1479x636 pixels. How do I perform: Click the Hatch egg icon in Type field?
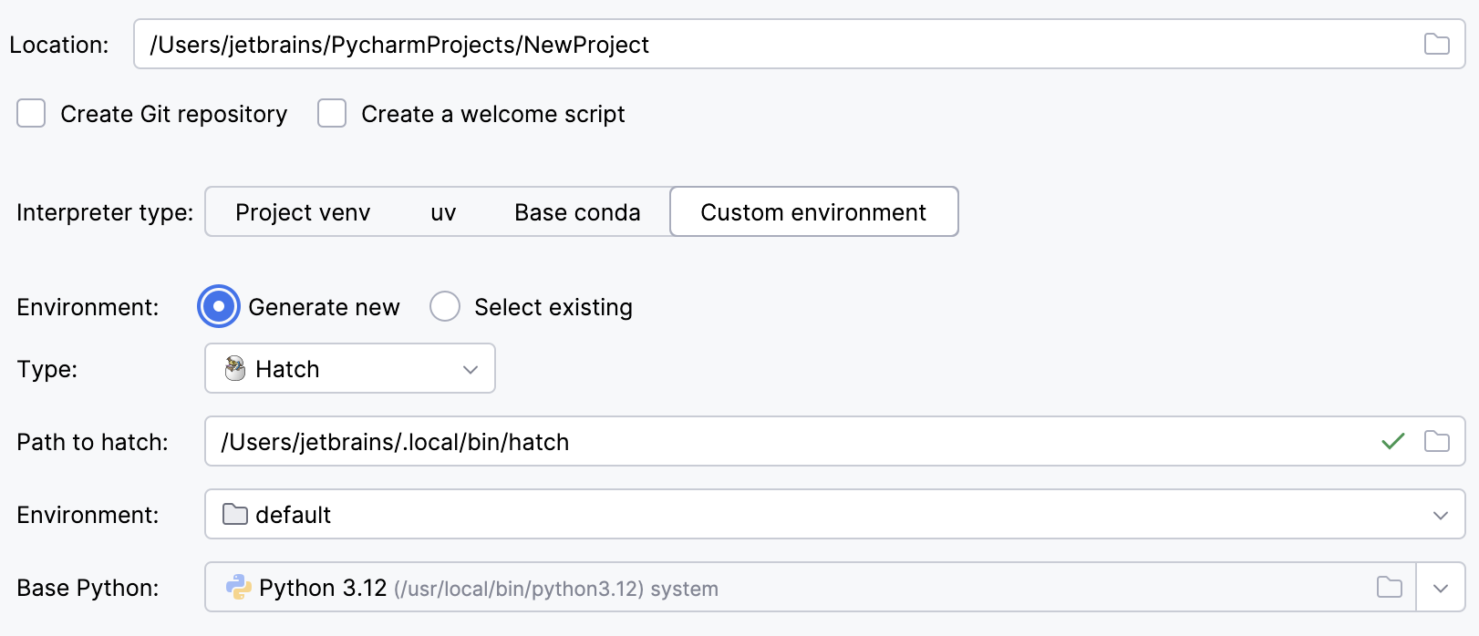point(235,368)
